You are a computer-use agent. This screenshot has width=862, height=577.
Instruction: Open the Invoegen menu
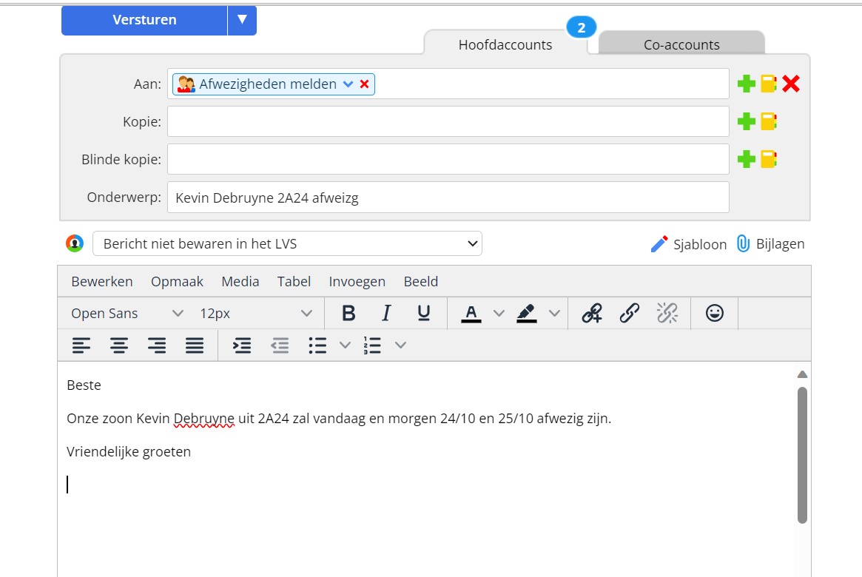tap(357, 281)
